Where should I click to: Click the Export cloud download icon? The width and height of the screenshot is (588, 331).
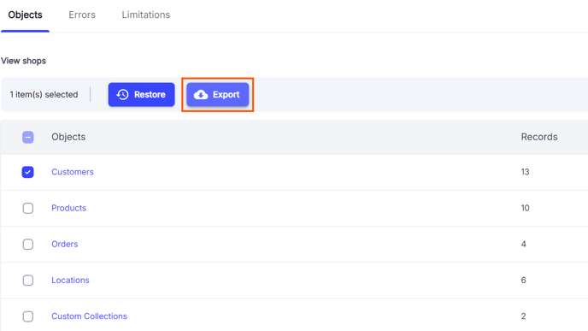[201, 95]
